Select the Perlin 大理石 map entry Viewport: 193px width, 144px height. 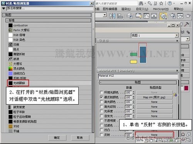coord(49,30)
